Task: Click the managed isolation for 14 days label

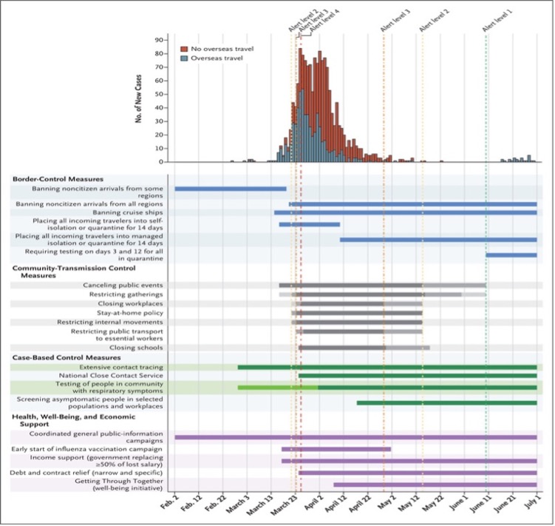Action: click(x=89, y=240)
